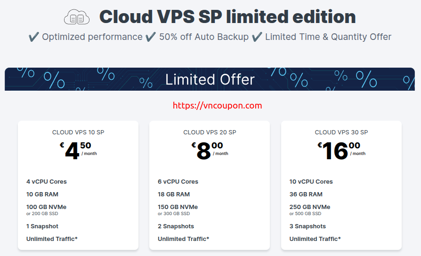
Task: Click 10 vCPU Cores in the VPS 30 card
Action: [x=311, y=182]
